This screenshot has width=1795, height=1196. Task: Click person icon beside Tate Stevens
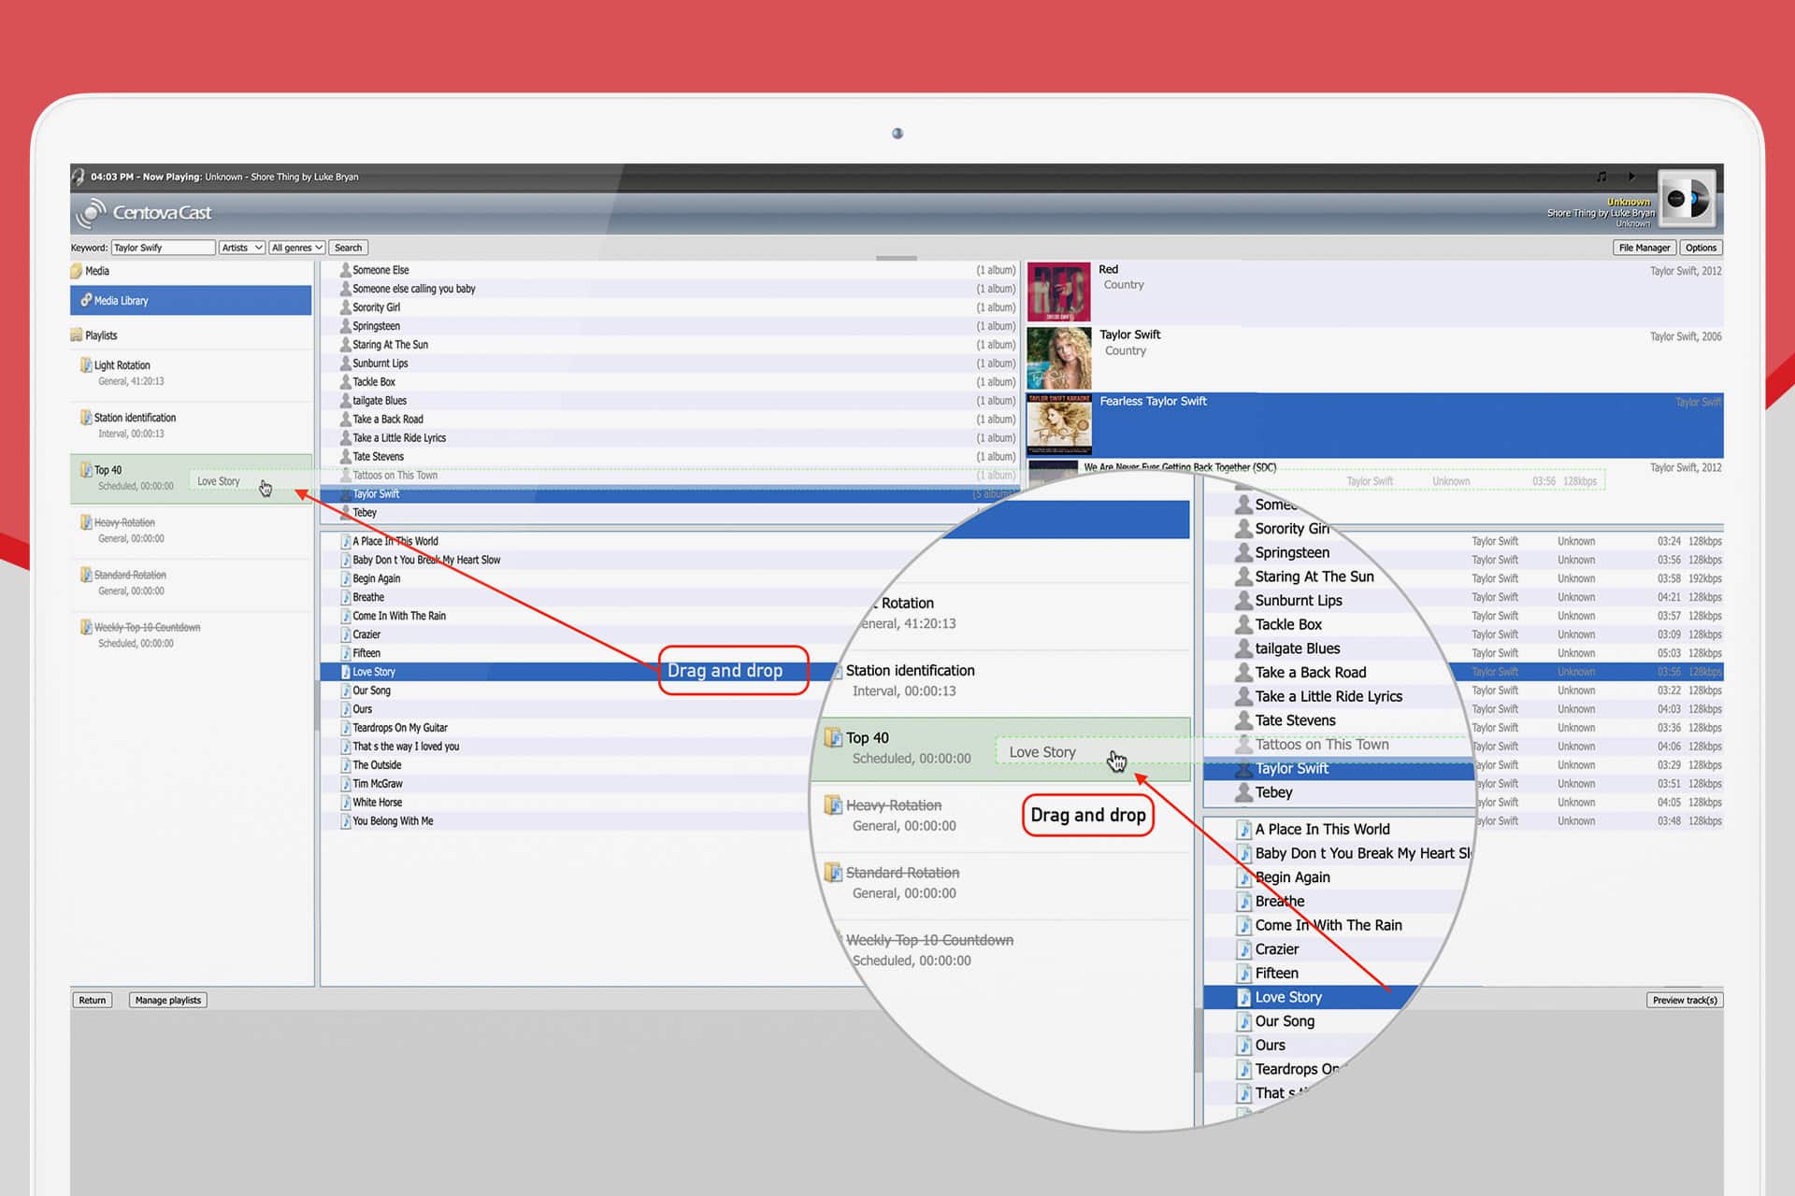tap(345, 457)
